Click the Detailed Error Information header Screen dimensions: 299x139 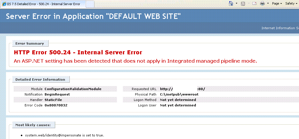click(x=40, y=80)
